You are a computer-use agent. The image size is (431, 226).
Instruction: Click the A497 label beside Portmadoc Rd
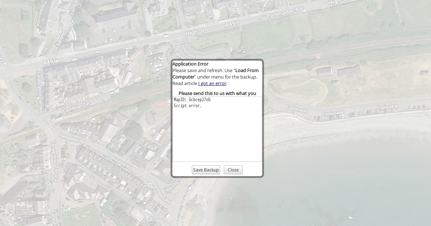tap(232, 24)
